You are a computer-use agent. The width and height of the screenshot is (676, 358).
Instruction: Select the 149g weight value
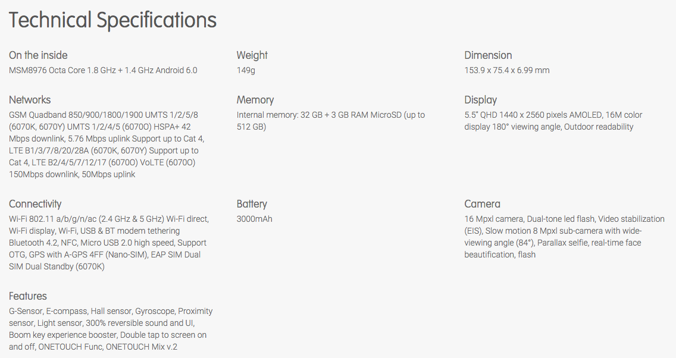click(x=246, y=70)
